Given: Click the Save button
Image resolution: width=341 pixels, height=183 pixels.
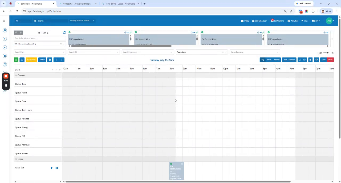Looking at the screenshot, I should (323, 60).
